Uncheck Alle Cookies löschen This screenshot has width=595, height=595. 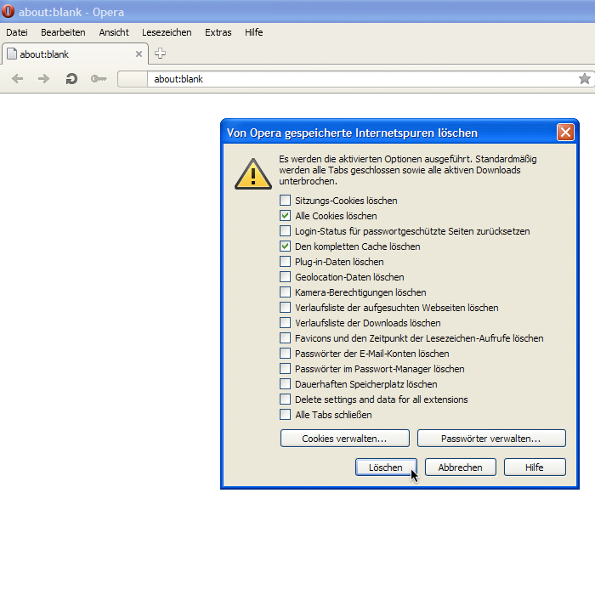[x=285, y=216]
